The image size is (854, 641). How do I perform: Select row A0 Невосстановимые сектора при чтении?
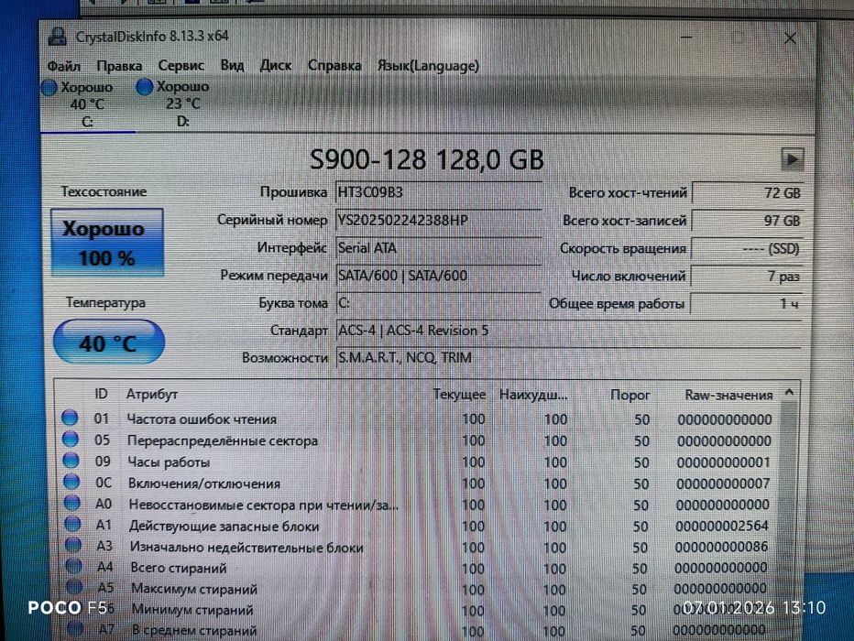pos(417,505)
